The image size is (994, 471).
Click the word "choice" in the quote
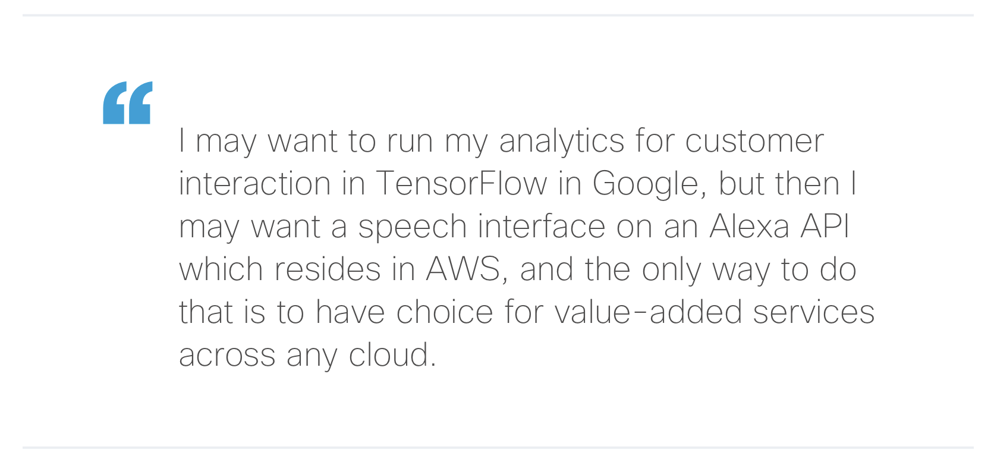pyautogui.click(x=445, y=312)
